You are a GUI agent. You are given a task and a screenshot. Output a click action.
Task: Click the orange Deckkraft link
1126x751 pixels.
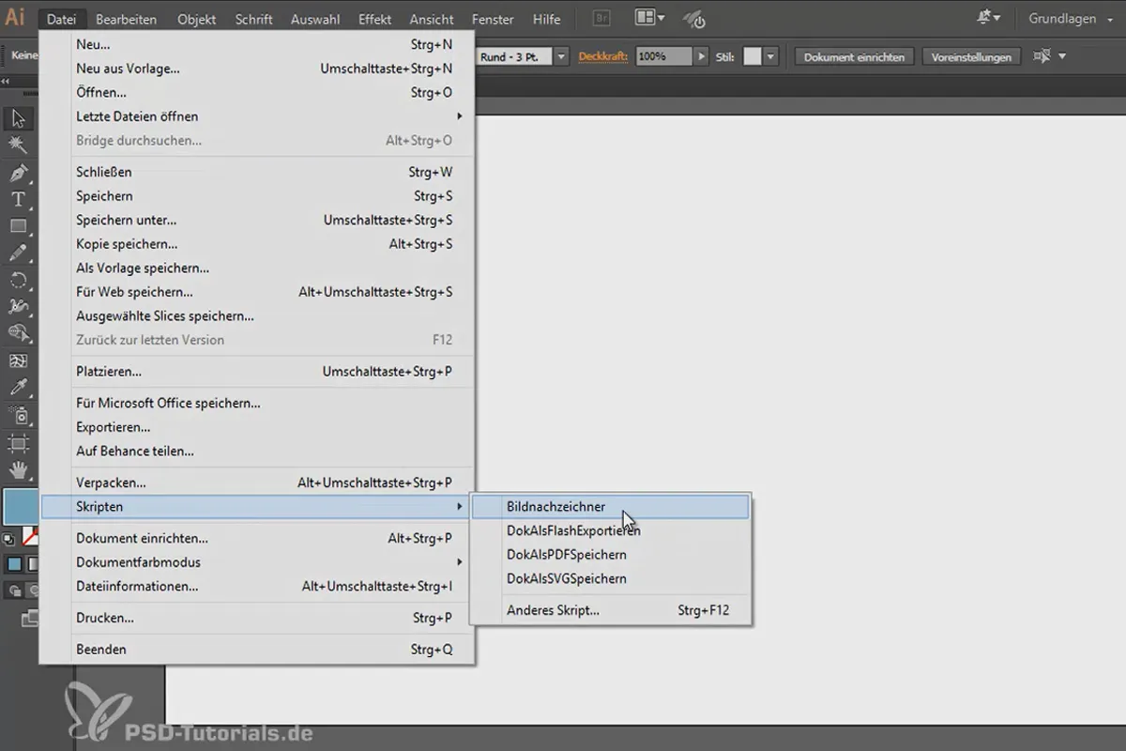[602, 56]
